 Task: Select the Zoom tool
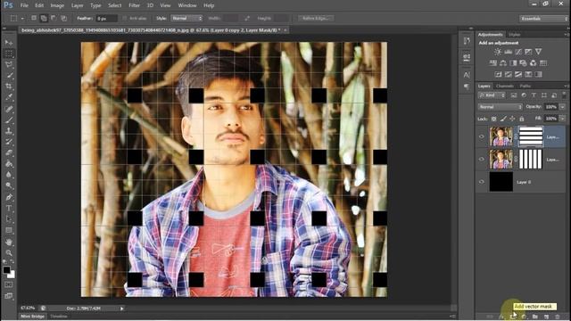(x=9, y=252)
